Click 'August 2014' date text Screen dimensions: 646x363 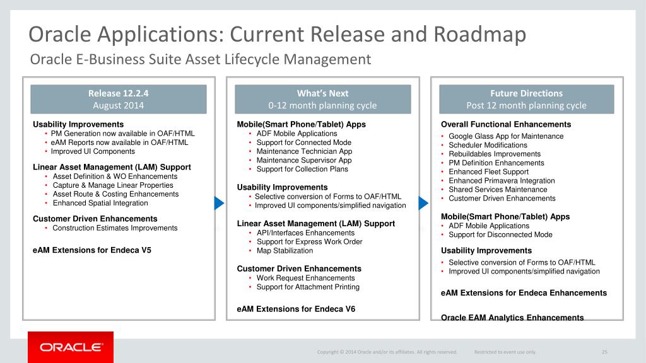[x=118, y=105]
